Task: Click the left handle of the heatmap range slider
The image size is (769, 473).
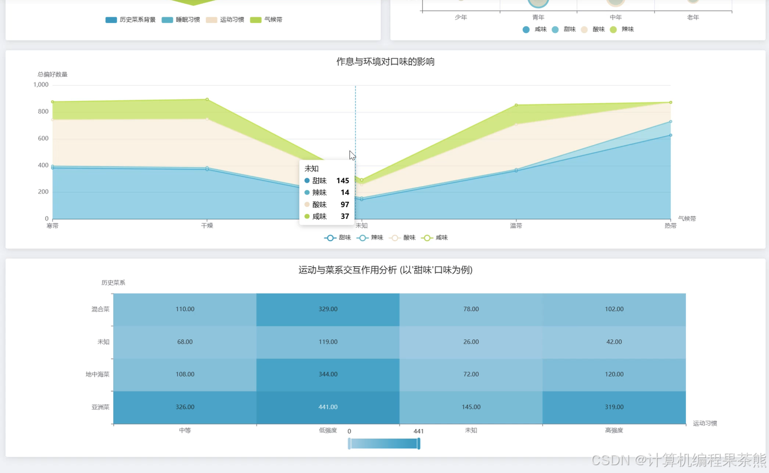Action: click(349, 443)
